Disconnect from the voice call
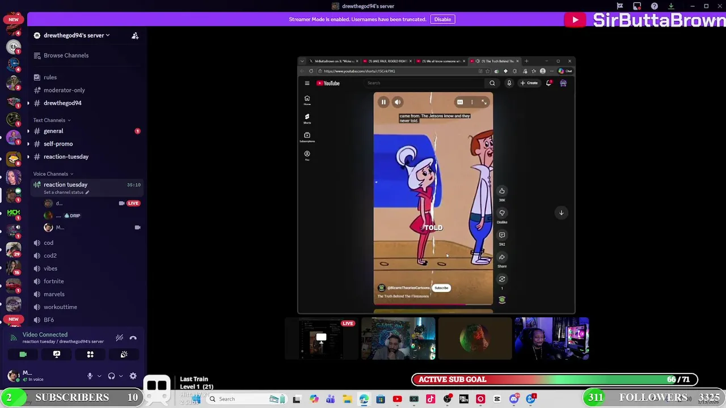Image resolution: width=726 pixels, height=408 pixels. point(133,338)
